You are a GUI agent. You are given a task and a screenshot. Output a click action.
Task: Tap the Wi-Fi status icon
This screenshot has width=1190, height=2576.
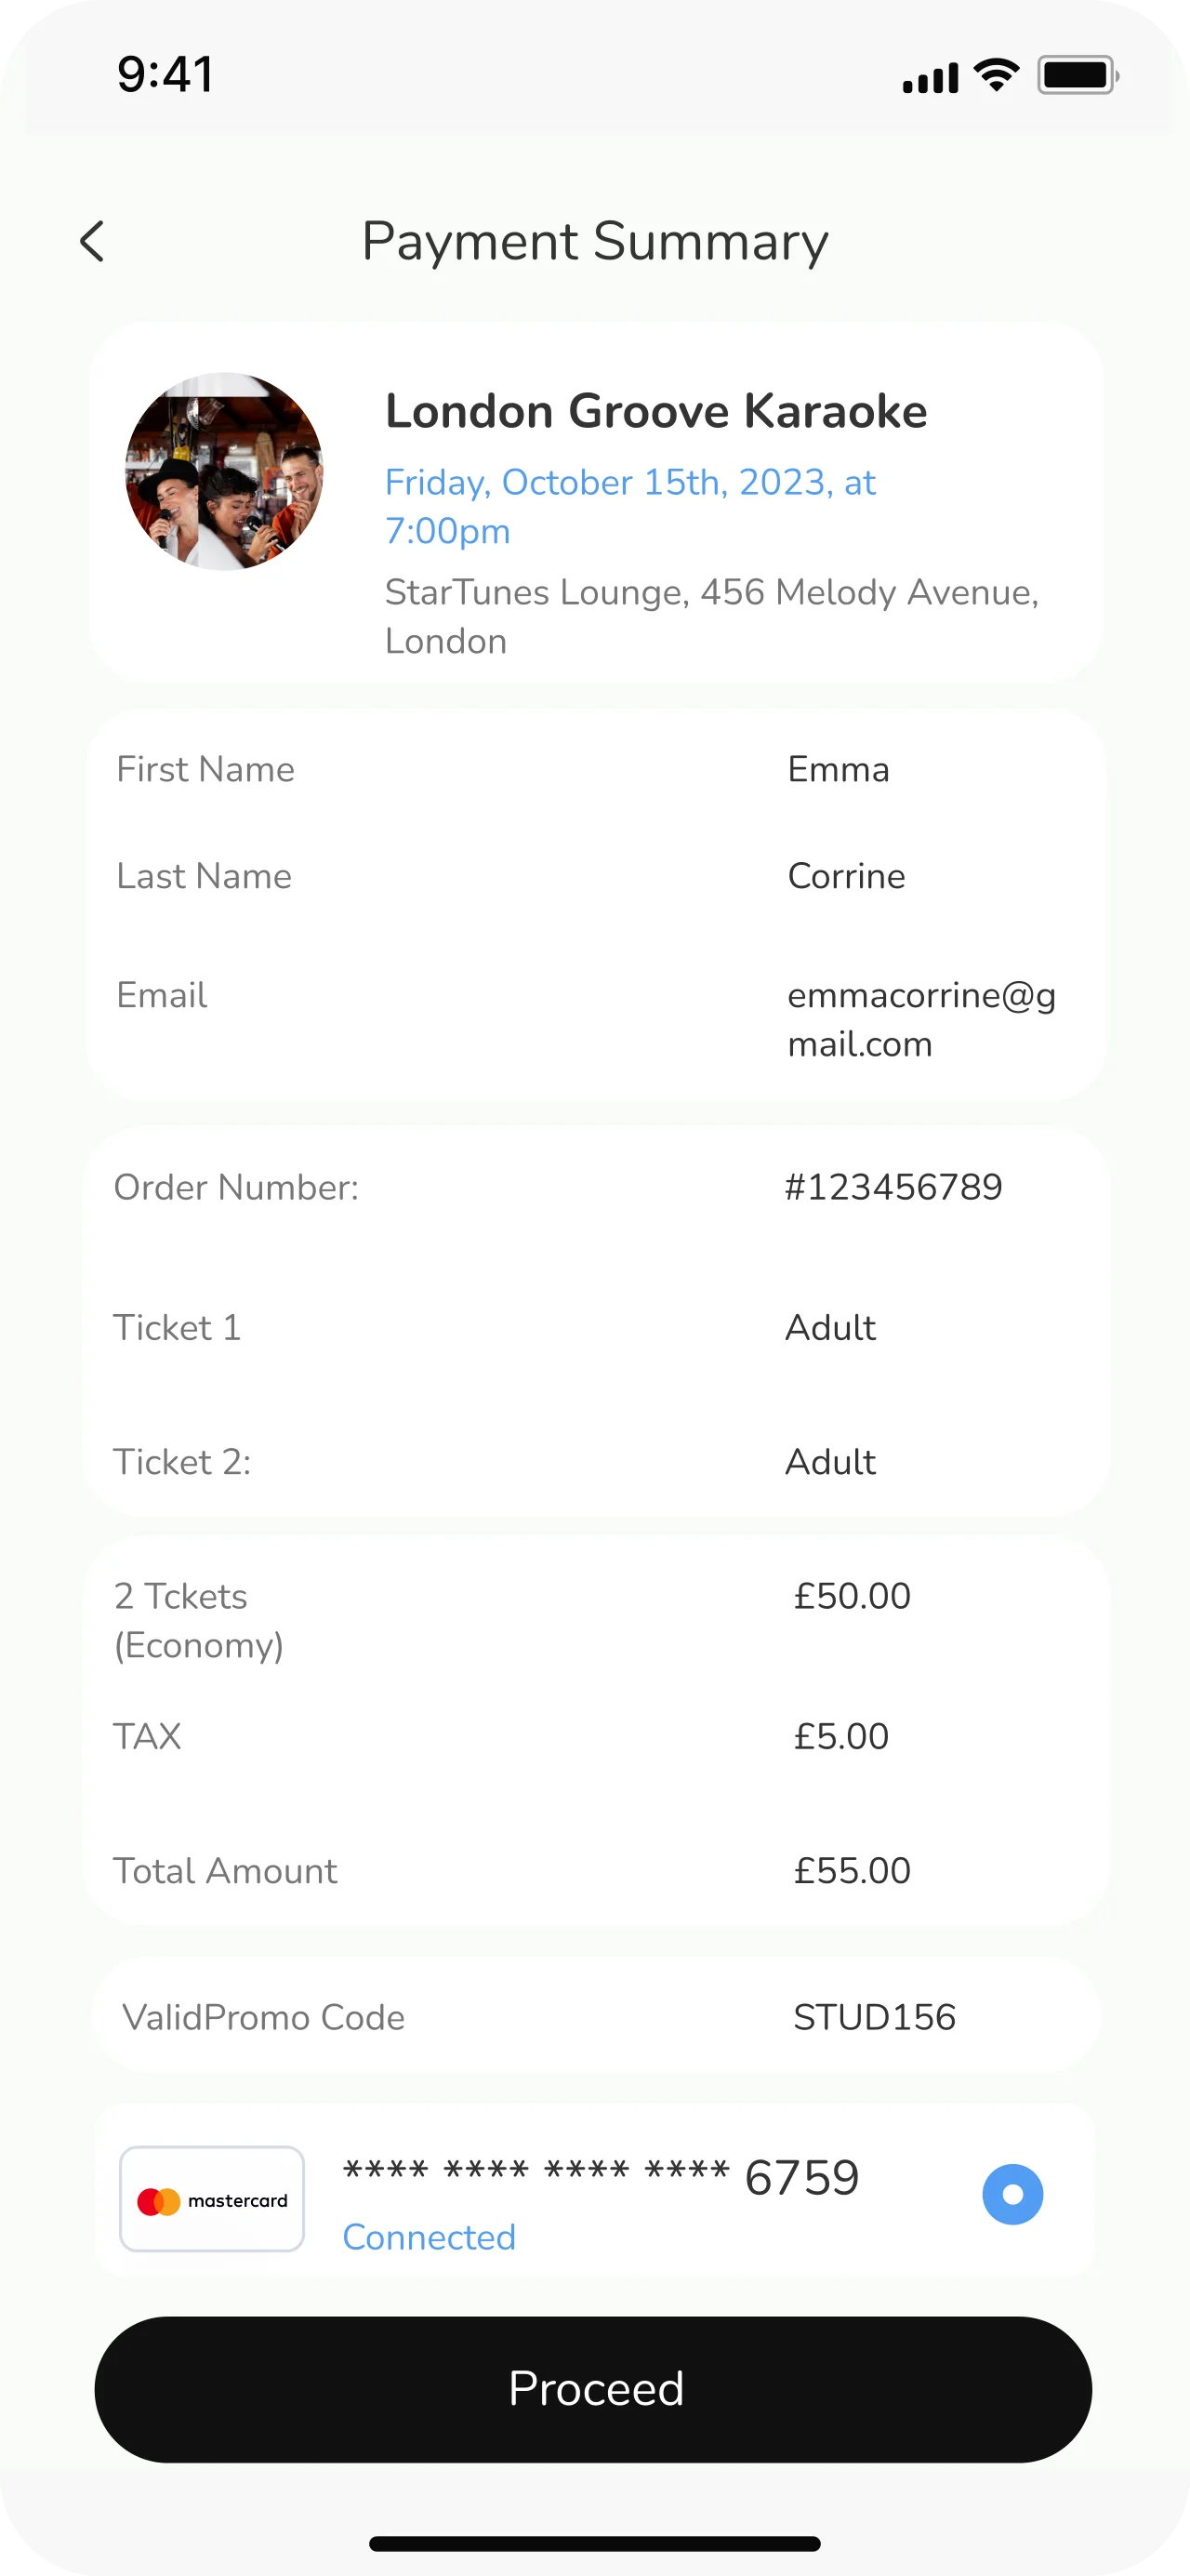pos(996,75)
